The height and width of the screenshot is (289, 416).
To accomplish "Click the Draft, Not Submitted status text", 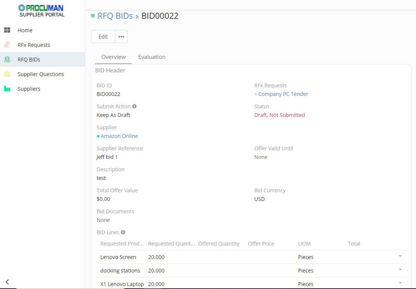I will click(280, 115).
